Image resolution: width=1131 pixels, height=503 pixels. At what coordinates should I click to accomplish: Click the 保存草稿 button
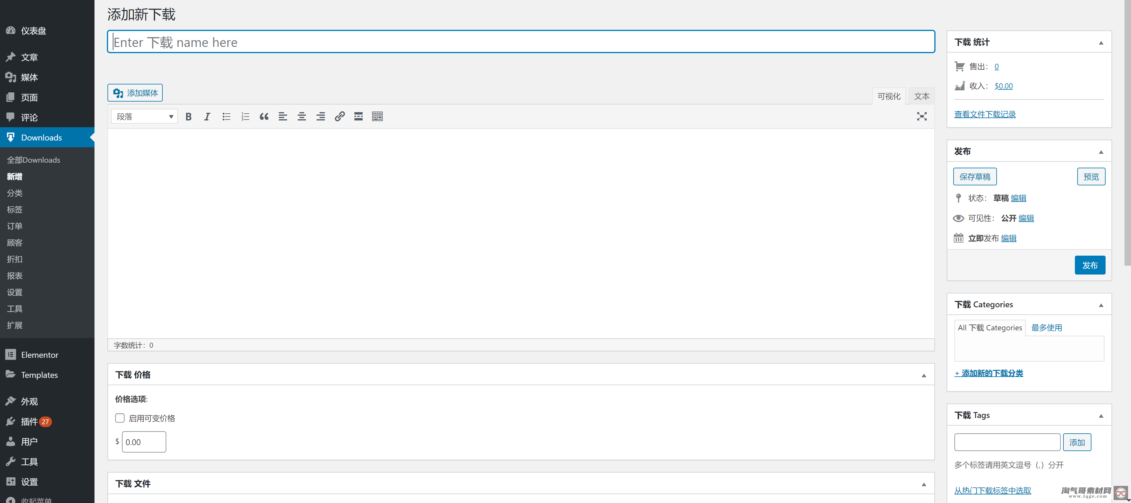point(974,177)
